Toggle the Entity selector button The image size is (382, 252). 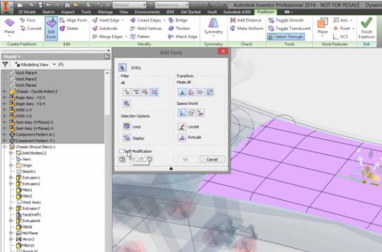click(x=122, y=67)
